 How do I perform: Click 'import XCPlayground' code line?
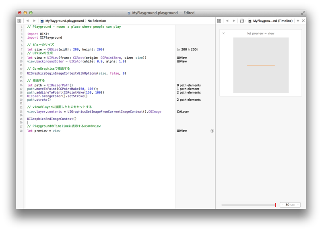point(45,37)
